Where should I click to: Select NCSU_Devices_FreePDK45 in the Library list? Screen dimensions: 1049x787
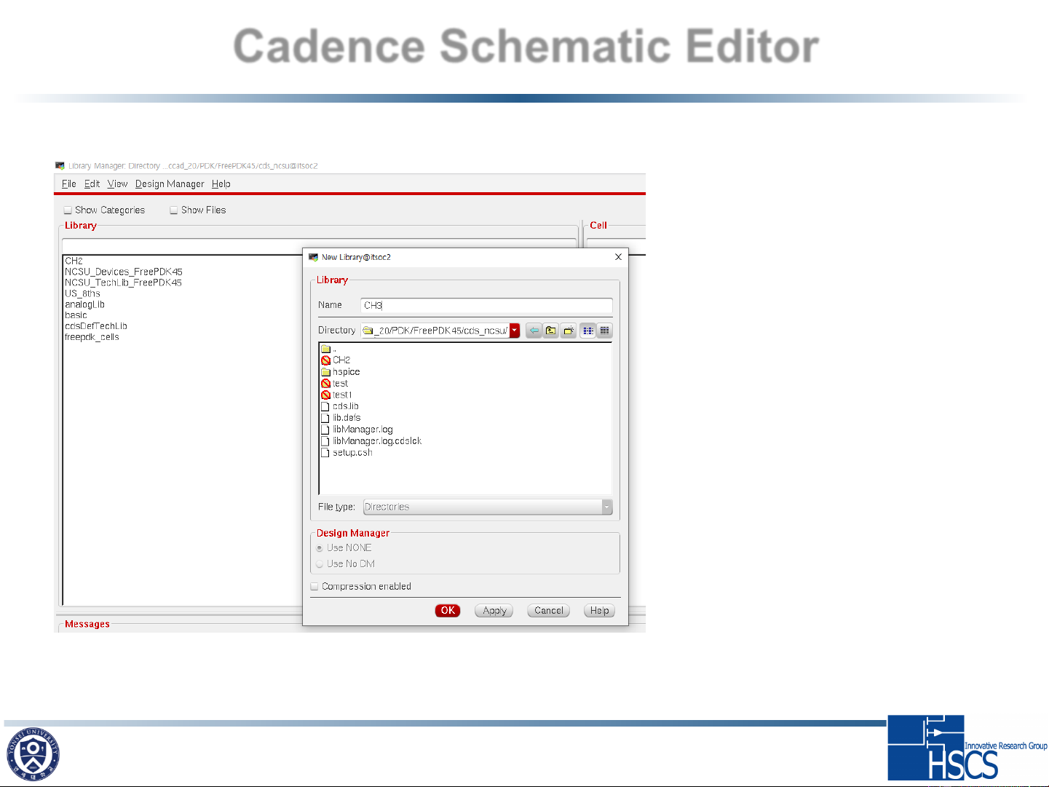[x=124, y=272]
